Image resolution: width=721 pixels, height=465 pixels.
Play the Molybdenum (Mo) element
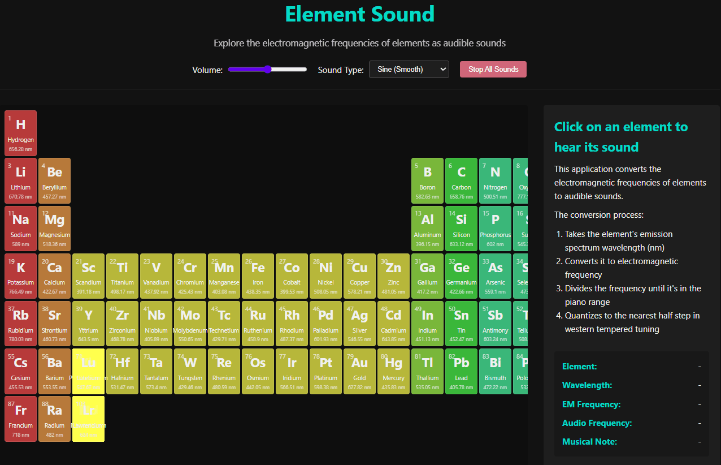tap(190, 324)
